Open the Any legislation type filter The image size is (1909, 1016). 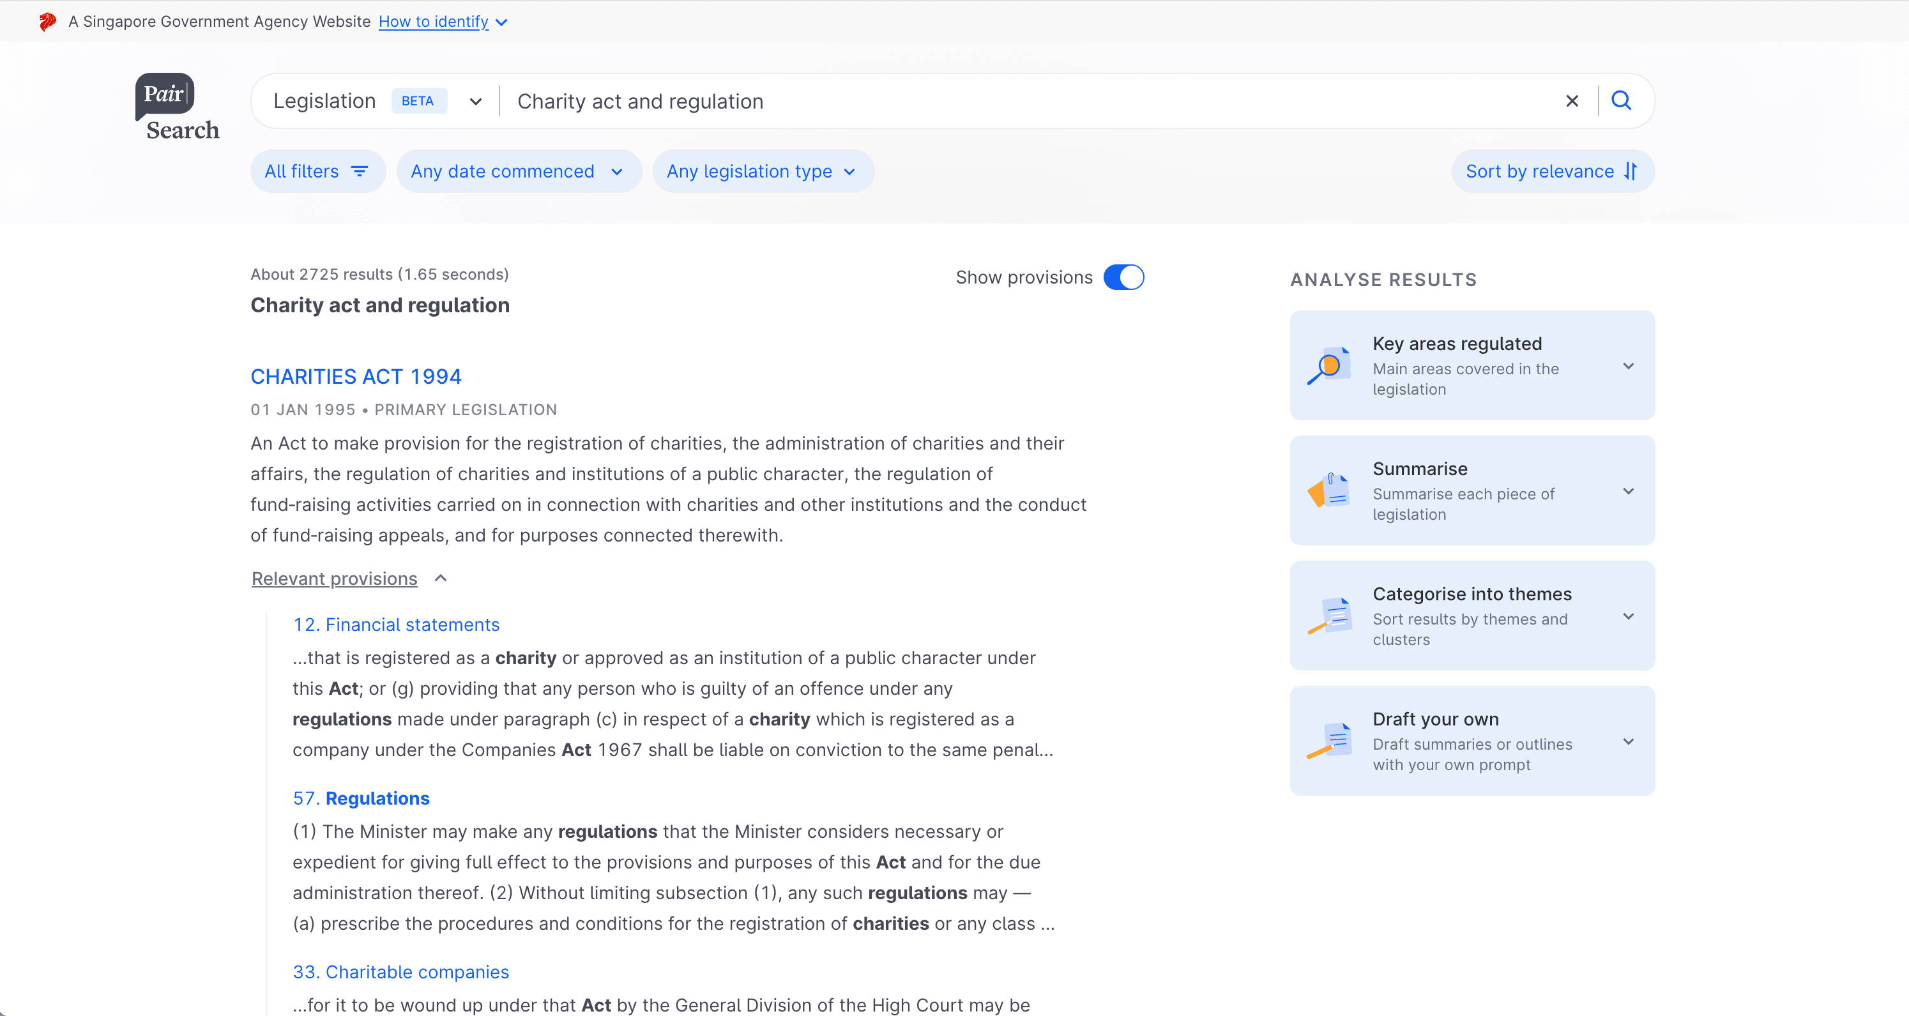[x=762, y=171]
